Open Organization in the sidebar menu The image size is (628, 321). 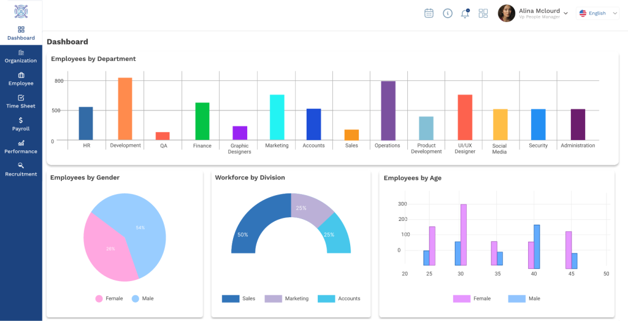coord(21,56)
